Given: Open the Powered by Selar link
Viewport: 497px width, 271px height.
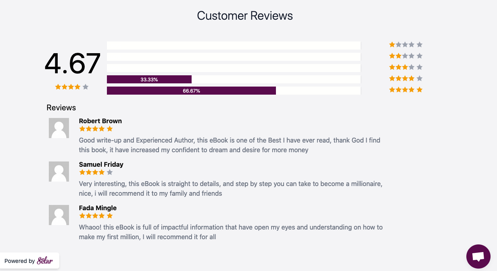Looking at the screenshot, I should (29, 261).
